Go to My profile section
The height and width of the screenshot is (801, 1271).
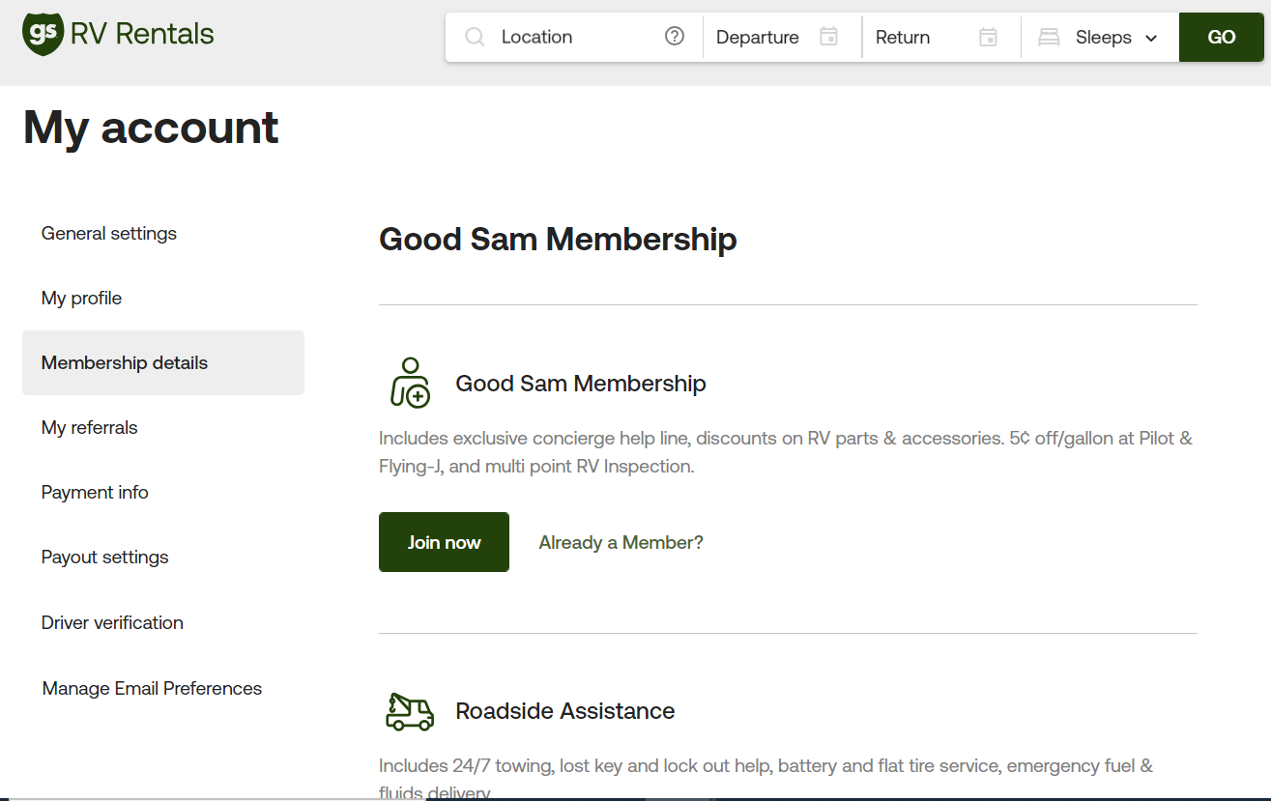click(81, 298)
